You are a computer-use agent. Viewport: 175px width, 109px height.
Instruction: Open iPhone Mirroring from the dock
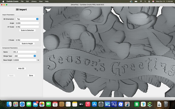(127, 104)
